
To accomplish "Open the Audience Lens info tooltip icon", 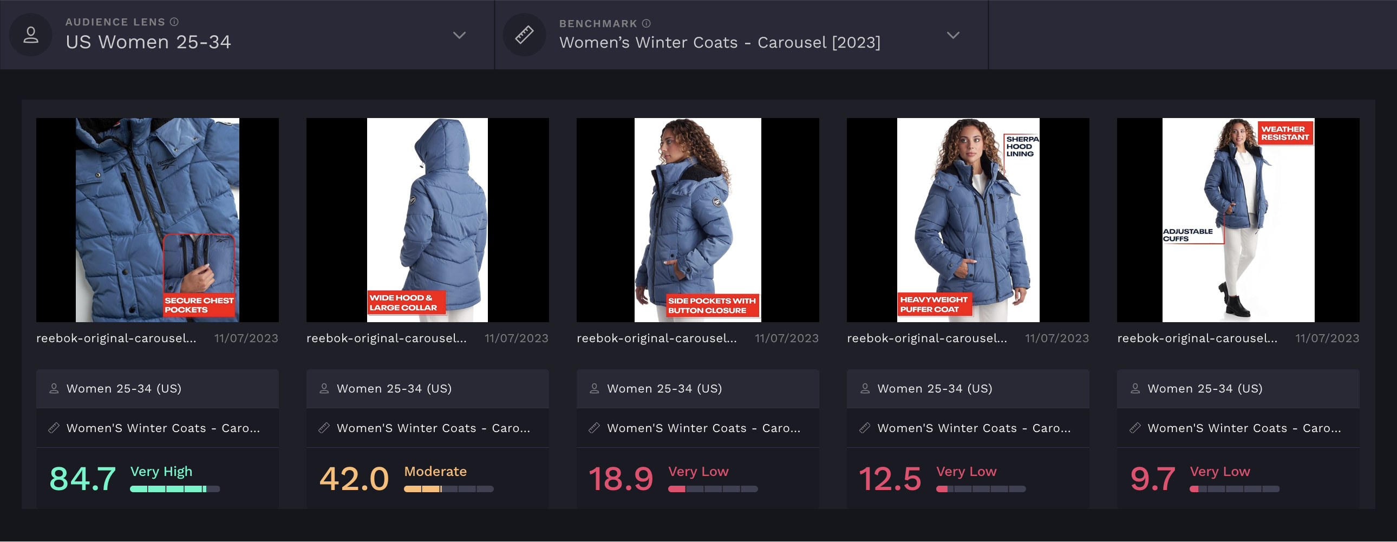I will point(174,22).
